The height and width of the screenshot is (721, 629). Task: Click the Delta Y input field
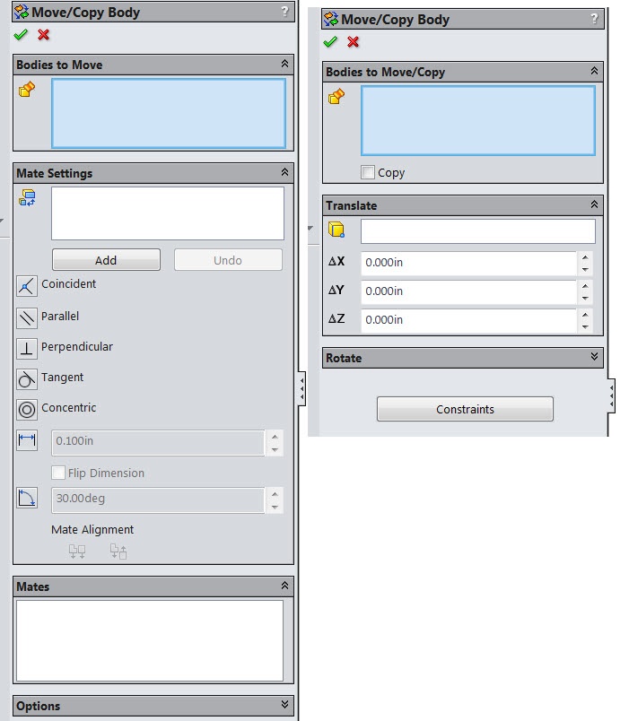click(x=469, y=291)
